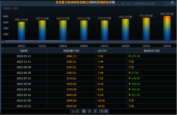
Task: Click green down arrow next to -451.00
Action: coord(130,94)
